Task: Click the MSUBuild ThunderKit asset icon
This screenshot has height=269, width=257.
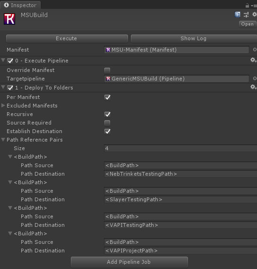Action: pyautogui.click(x=9, y=19)
